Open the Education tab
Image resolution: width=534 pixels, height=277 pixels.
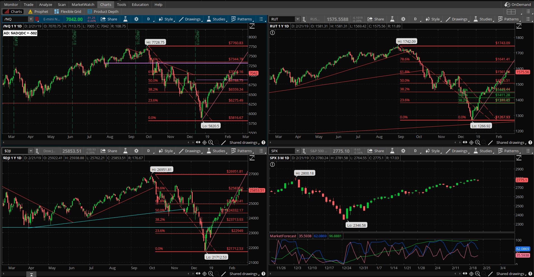(x=140, y=4)
